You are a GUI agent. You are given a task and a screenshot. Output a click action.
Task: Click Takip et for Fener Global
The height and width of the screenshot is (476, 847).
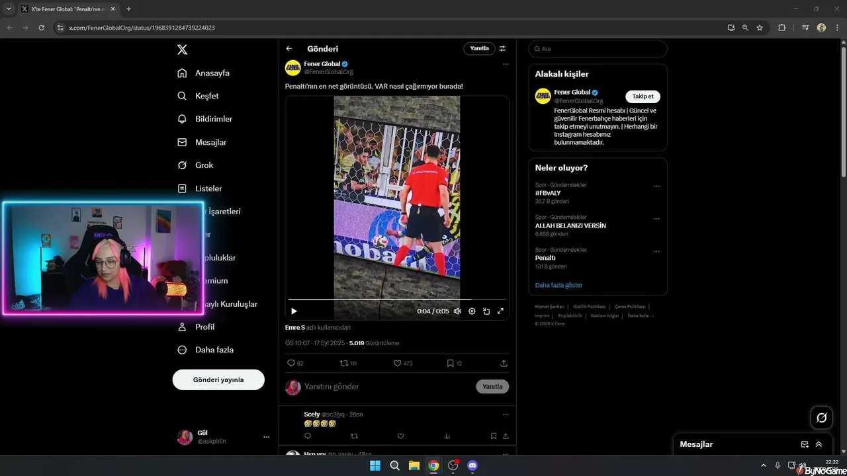[643, 97]
